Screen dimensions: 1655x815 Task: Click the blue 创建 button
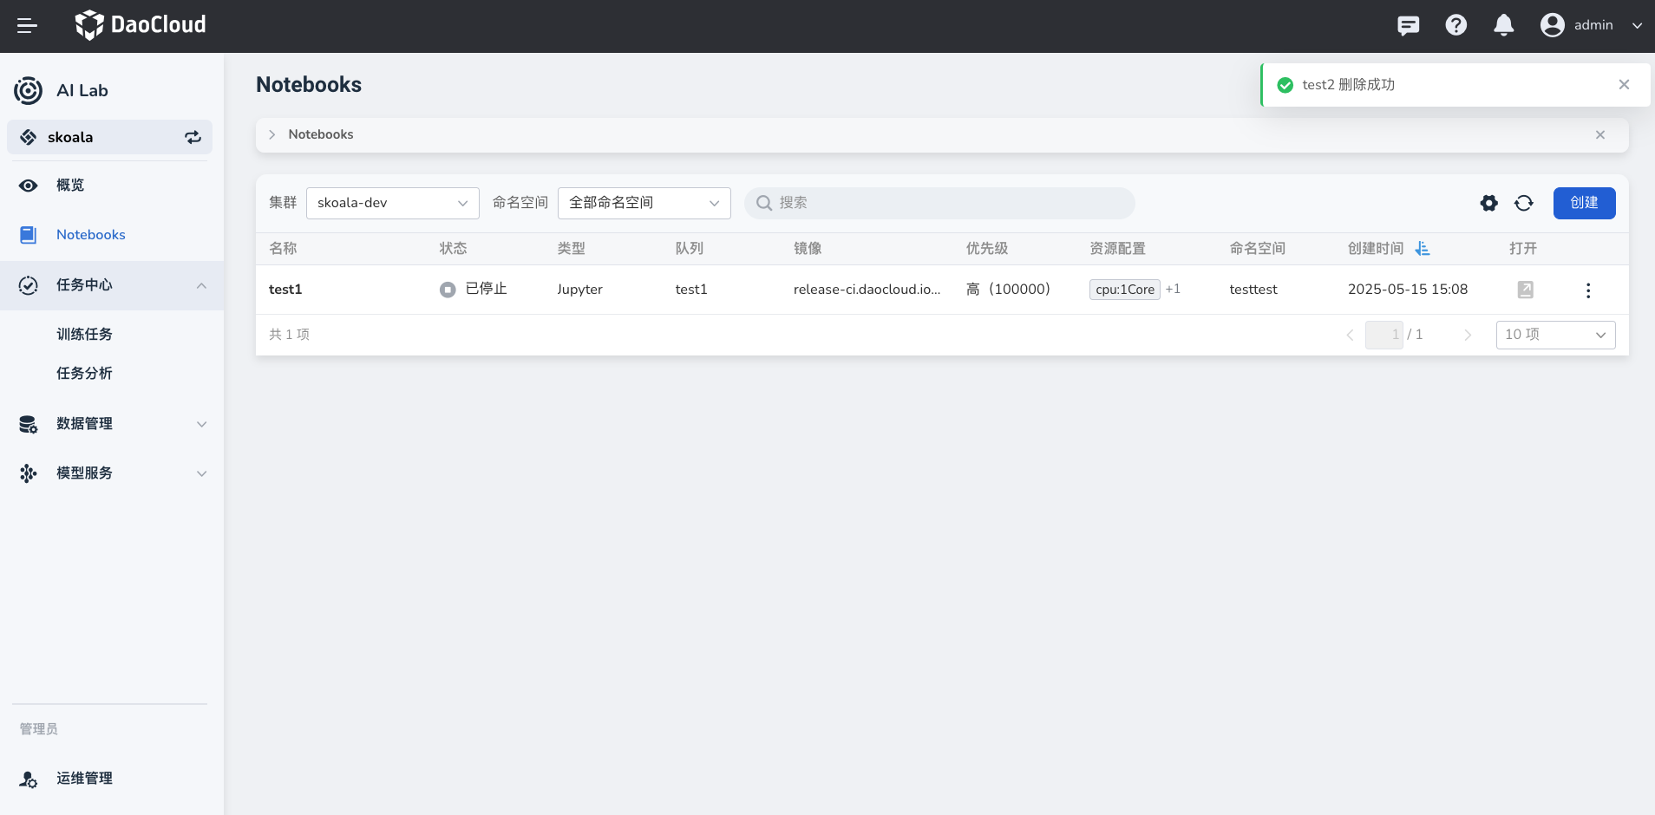[x=1583, y=203]
